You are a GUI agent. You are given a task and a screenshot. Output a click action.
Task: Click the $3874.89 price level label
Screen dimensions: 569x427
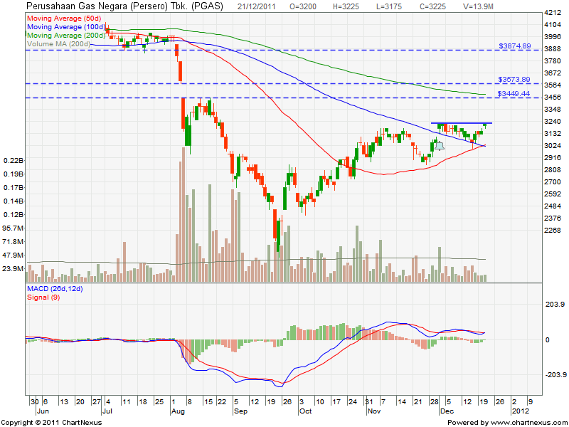[x=514, y=46]
